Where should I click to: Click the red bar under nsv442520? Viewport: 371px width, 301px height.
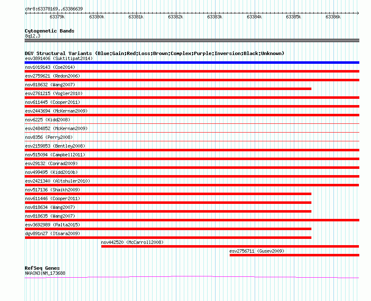point(230,246)
